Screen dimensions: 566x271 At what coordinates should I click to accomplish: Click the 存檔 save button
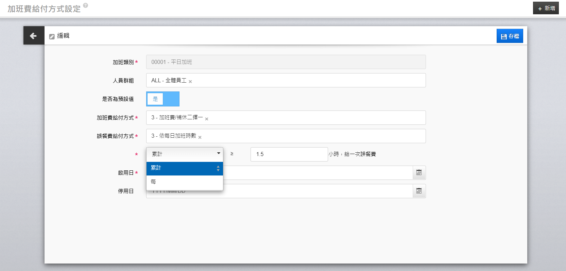pyautogui.click(x=510, y=36)
